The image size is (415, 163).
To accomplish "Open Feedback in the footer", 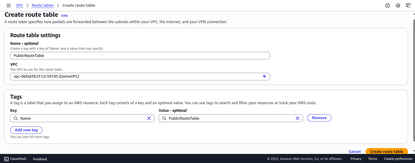I will [x=40, y=159].
